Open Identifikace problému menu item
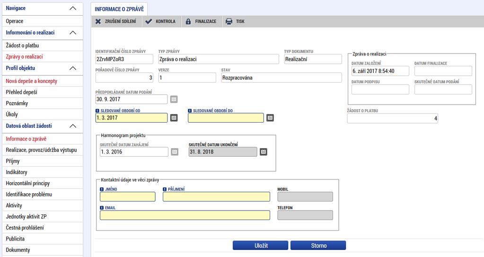The height and width of the screenshot is (257, 484). (43, 195)
